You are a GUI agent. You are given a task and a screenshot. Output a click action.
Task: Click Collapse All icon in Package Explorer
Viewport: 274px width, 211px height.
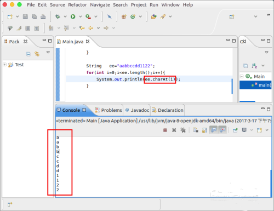coord(28,54)
